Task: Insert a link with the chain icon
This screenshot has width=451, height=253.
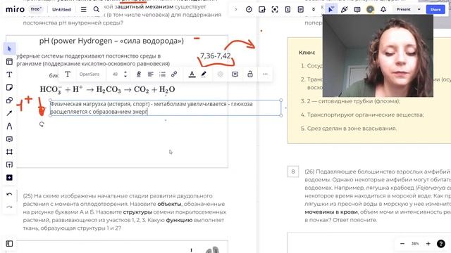Action: (174, 74)
